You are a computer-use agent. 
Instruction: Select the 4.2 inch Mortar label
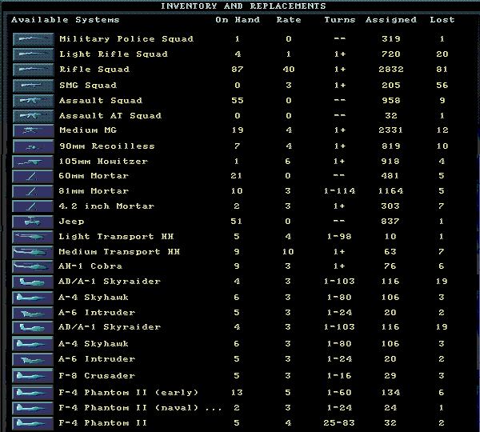[106, 206]
